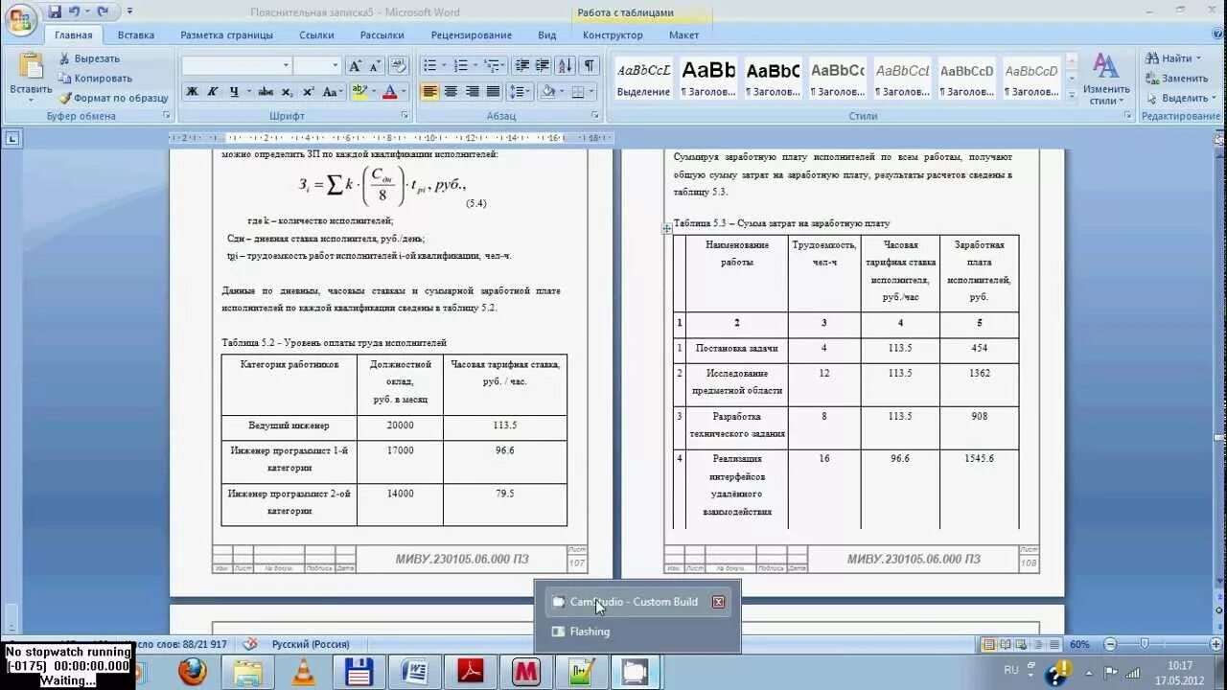Click the Increase Indent icon
Image resolution: width=1227 pixels, height=690 pixels.
pos(543,65)
